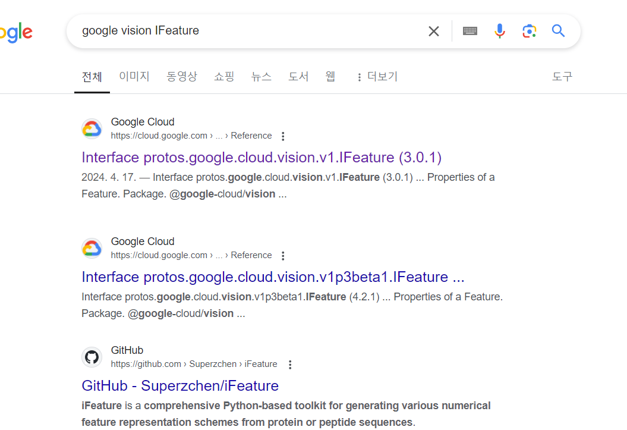Click the Google Cloud favicon of the first result
This screenshot has width=627, height=430.
pos(92,129)
